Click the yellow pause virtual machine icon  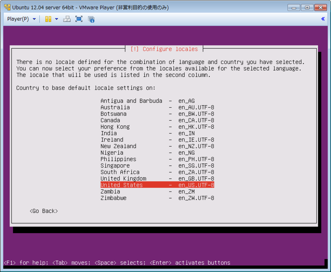(48, 19)
